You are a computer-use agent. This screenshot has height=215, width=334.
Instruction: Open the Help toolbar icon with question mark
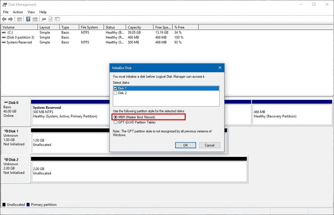(28, 19)
